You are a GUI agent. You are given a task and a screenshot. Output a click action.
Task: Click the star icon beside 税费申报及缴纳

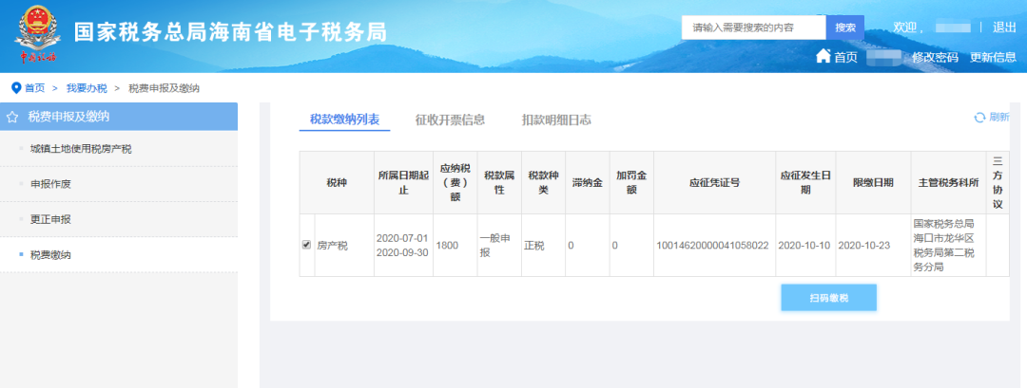coord(12,117)
